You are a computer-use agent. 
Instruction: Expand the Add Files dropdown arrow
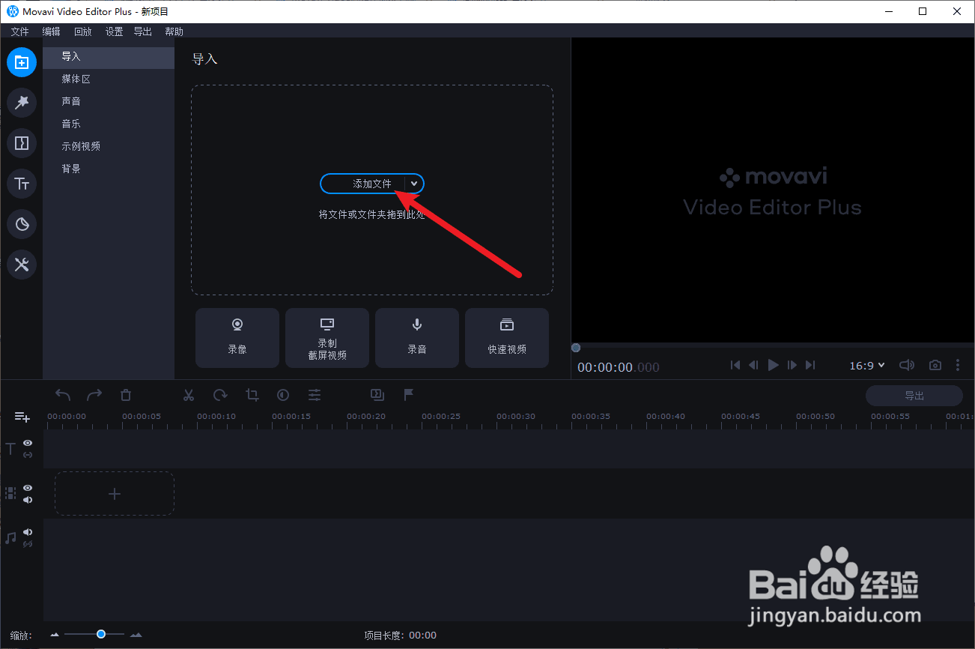[x=414, y=184]
